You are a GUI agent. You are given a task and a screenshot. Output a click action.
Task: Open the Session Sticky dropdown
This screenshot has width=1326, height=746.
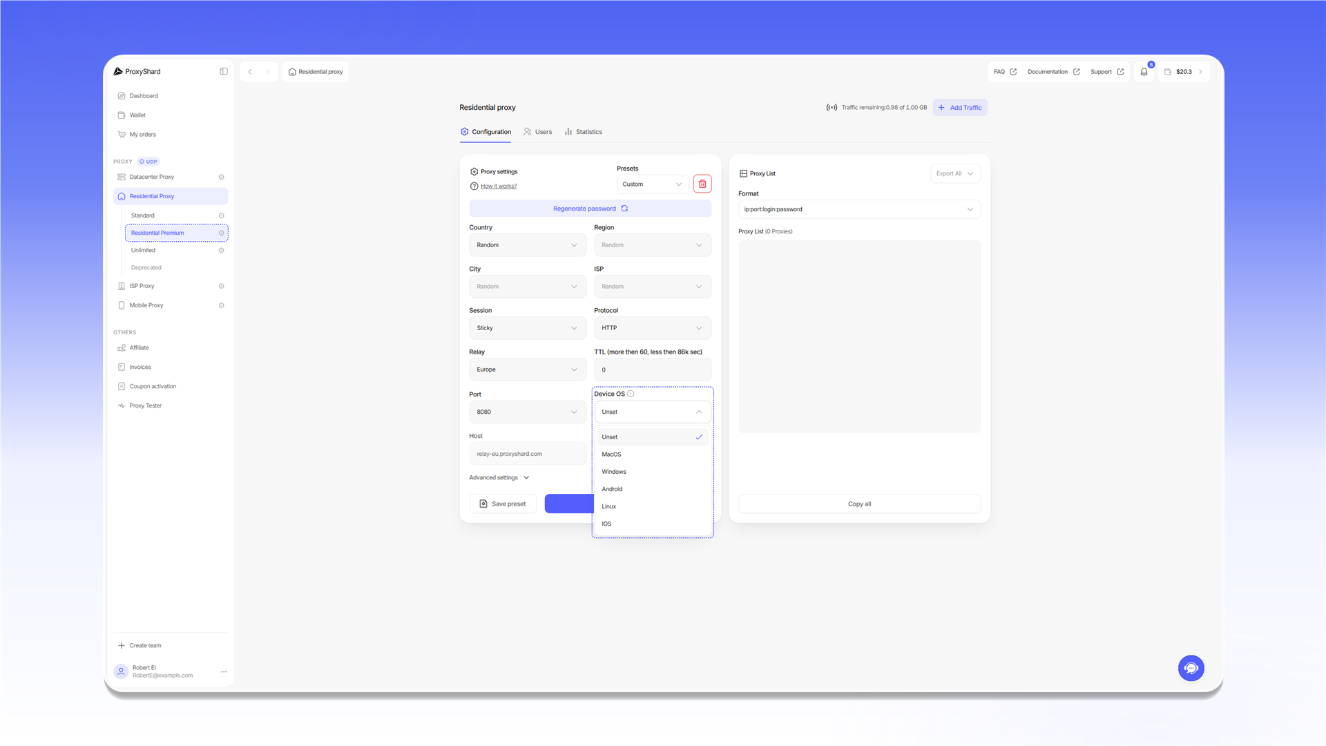tap(528, 328)
